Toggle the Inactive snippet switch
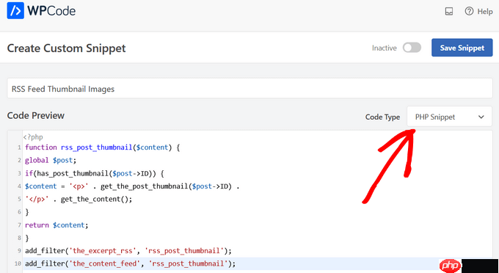Screen dimensions: 499x273 point(412,48)
